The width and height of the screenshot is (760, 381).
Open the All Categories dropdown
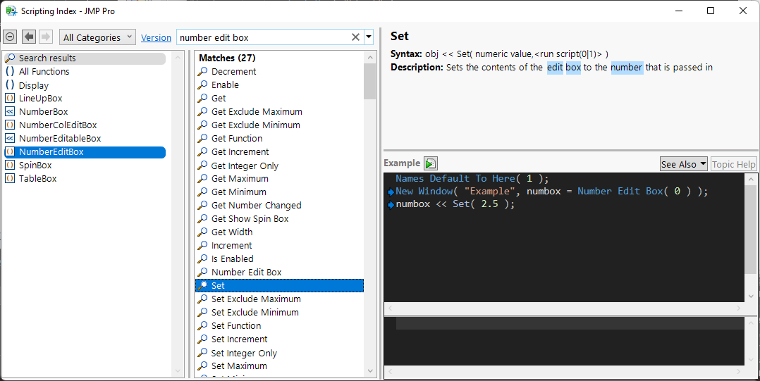click(x=99, y=37)
